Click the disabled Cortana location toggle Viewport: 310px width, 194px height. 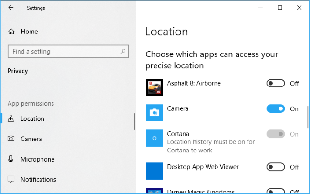pyautogui.click(x=276, y=134)
